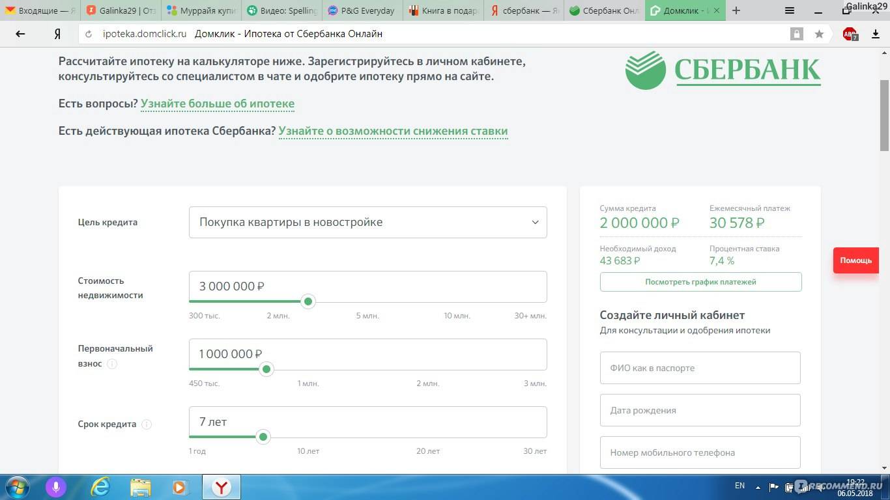
Task: Launch the purple microphone voice assistant
Action: click(56, 487)
